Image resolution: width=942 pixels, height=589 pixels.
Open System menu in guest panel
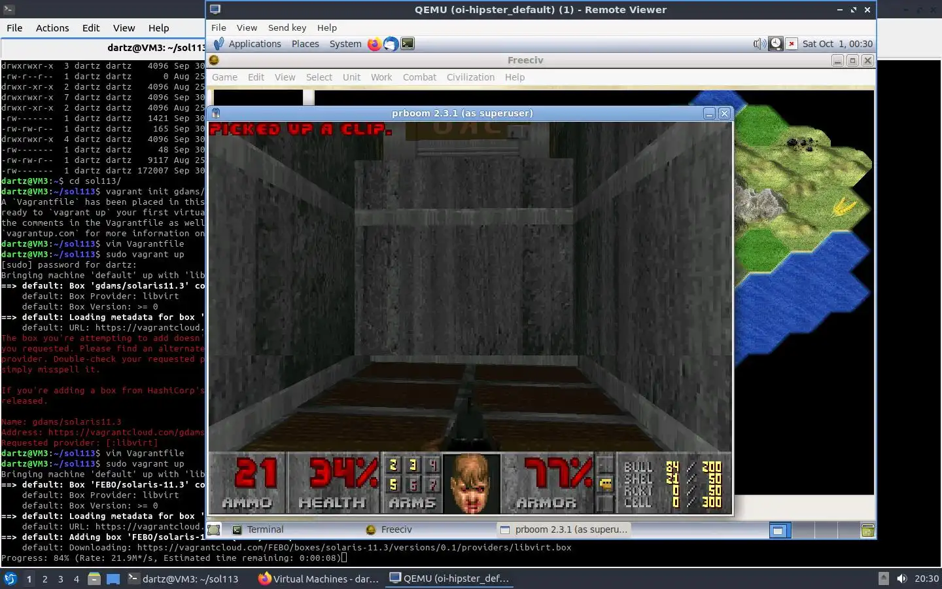(x=345, y=44)
